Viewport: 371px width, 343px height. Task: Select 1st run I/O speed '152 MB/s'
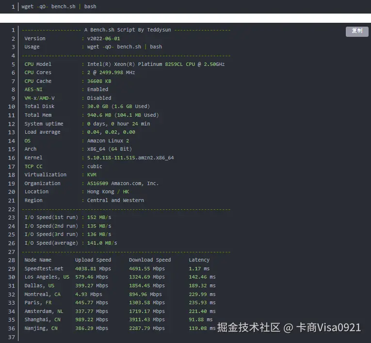pos(99,218)
